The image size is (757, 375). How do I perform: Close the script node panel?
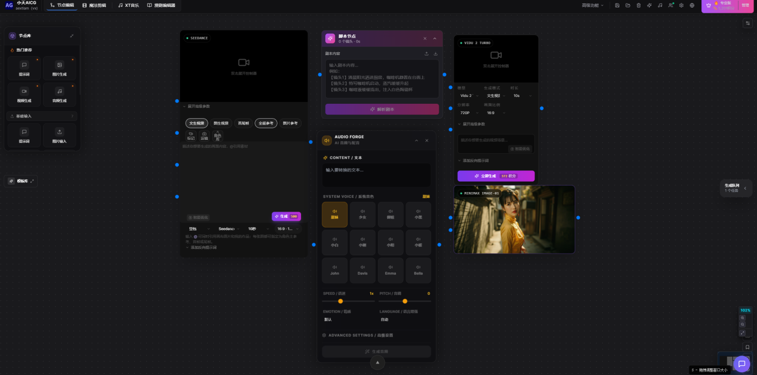click(x=425, y=38)
